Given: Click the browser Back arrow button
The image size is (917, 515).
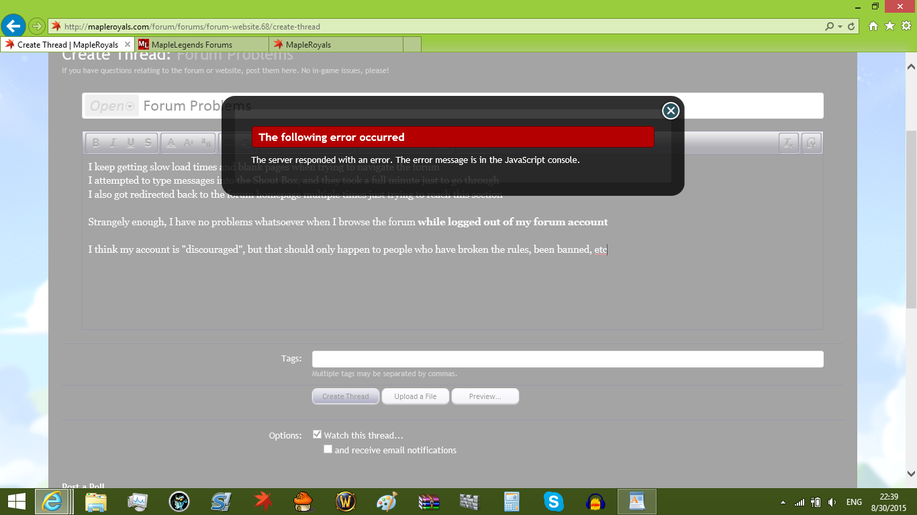Looking at the screenshot, I should click(x=13, y=26).
